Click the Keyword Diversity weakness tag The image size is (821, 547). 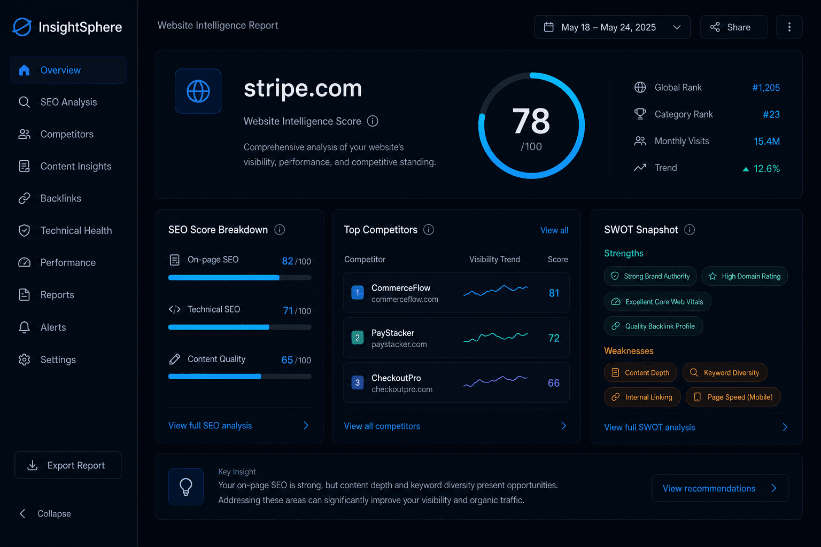click(725, 372)
